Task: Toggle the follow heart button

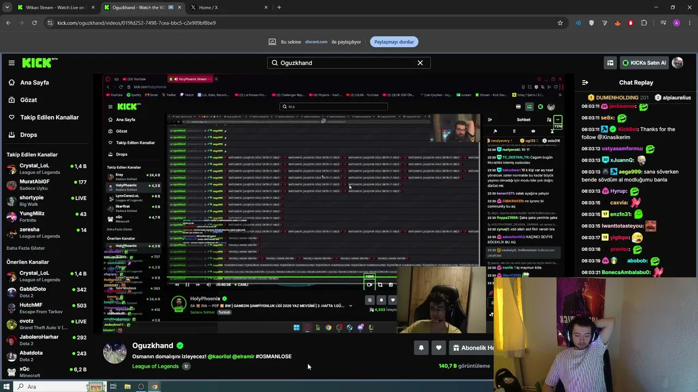Action: click(438, 348)
